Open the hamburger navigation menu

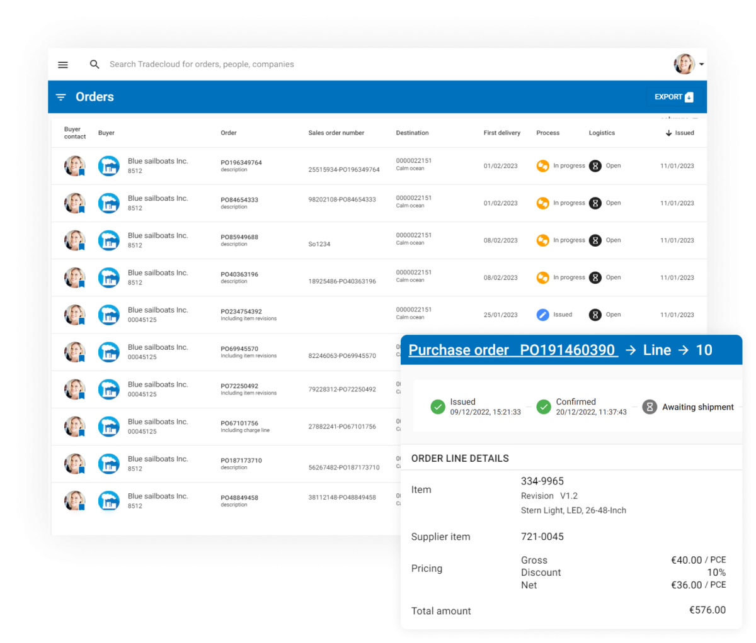[62, 65]
